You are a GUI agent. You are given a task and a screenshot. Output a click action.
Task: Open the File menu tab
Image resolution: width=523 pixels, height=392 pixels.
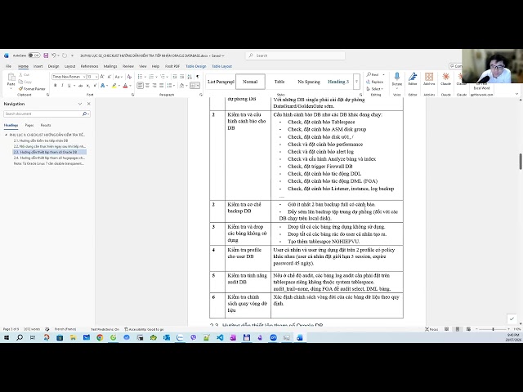[8, 66]
